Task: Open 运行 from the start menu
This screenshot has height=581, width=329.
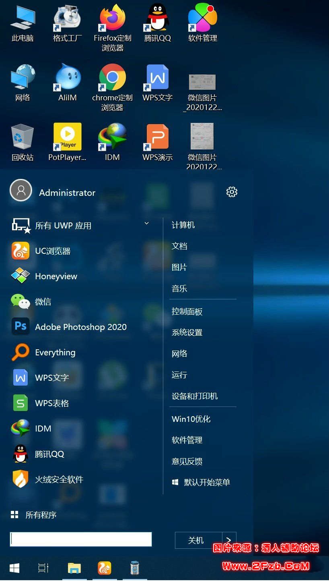Action: (179, 375)
